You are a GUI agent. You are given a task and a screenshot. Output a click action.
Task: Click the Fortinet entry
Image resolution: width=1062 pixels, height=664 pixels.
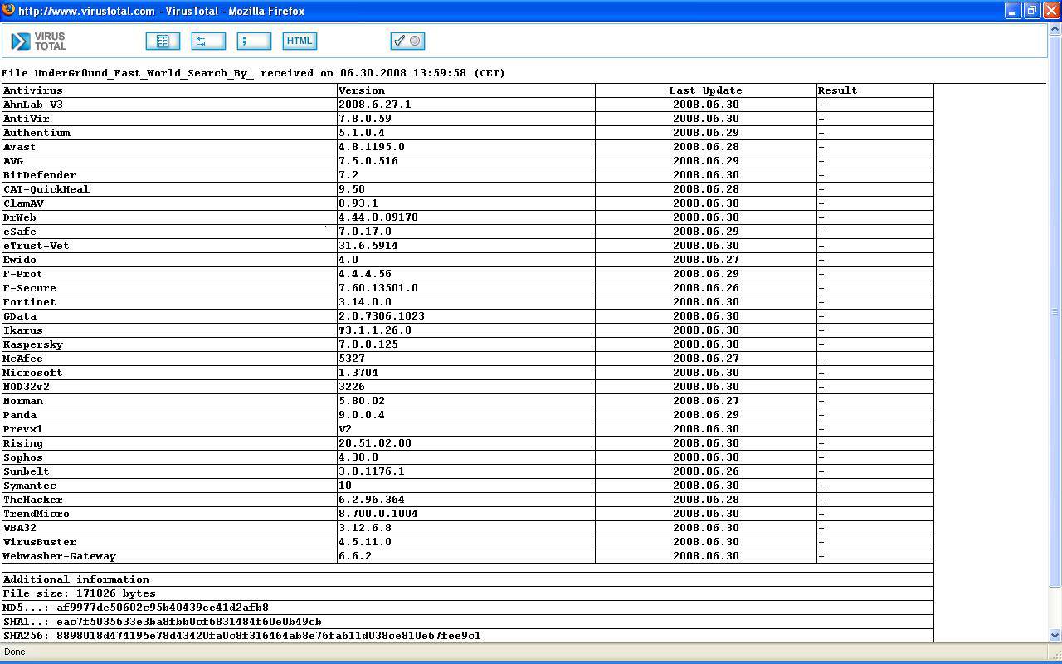(30, 302)
